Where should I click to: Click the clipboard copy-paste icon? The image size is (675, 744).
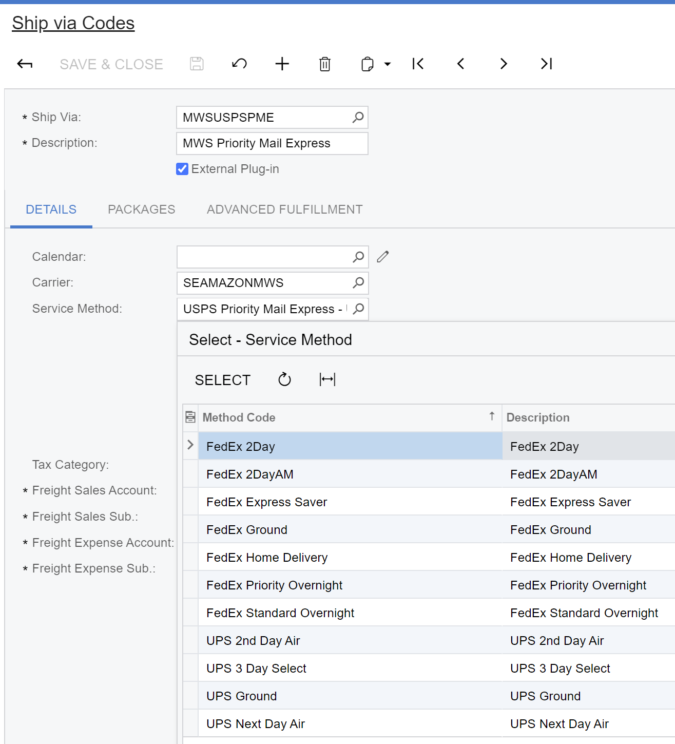pos(368,64)
